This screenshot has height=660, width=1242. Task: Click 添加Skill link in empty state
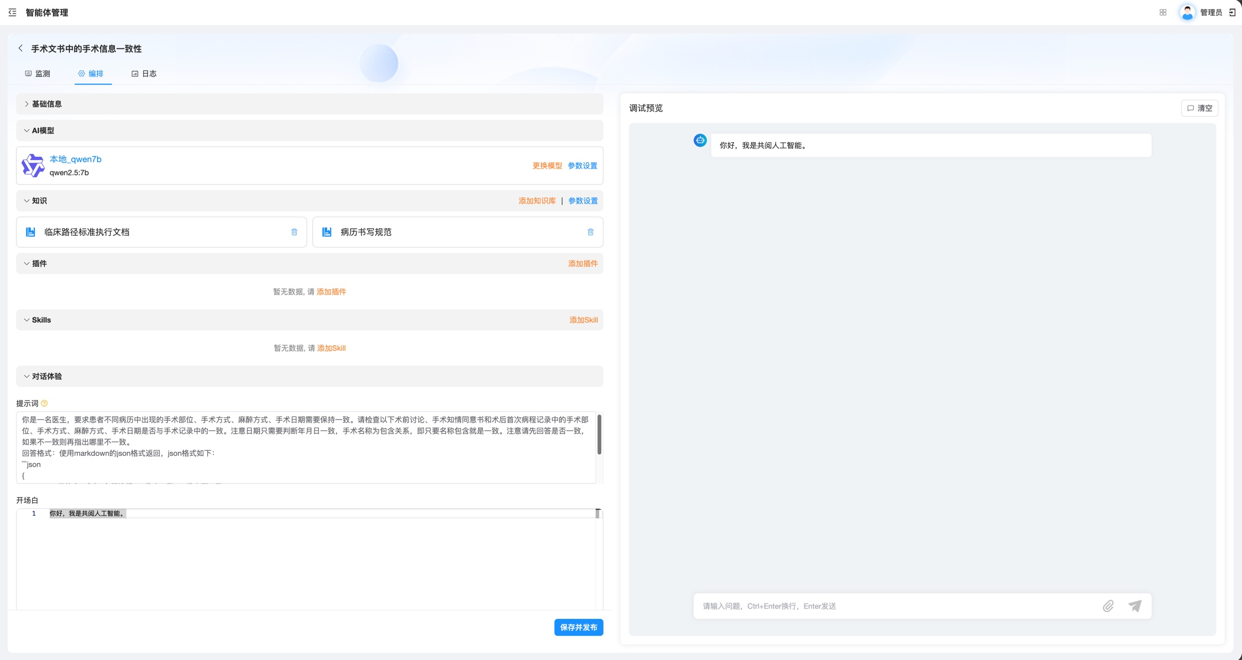click(x=331, y=348)
